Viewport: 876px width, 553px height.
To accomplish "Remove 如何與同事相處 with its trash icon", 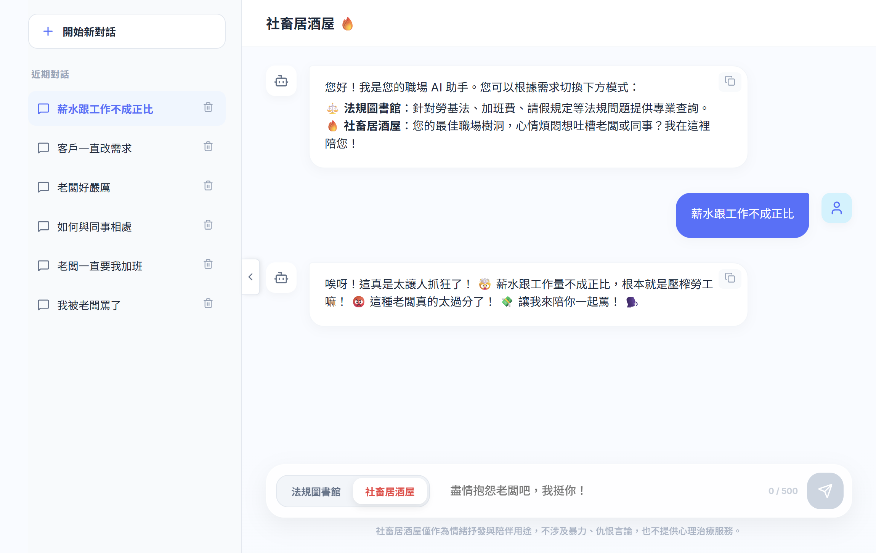I will tap(208, 225).
